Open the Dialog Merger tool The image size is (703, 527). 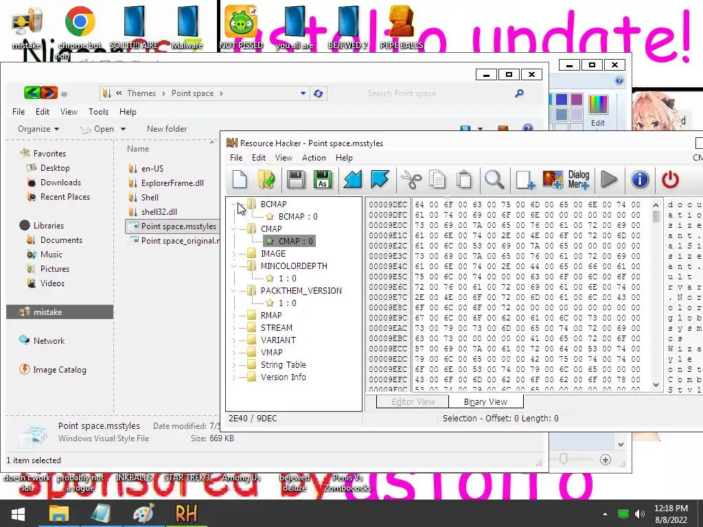click(579, 180)
